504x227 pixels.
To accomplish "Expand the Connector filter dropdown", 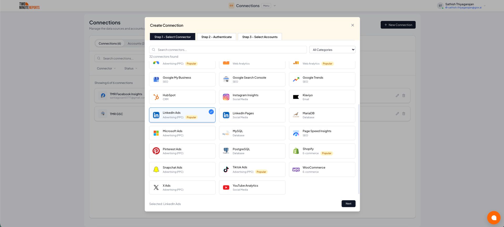I will [x=106, y=68].
